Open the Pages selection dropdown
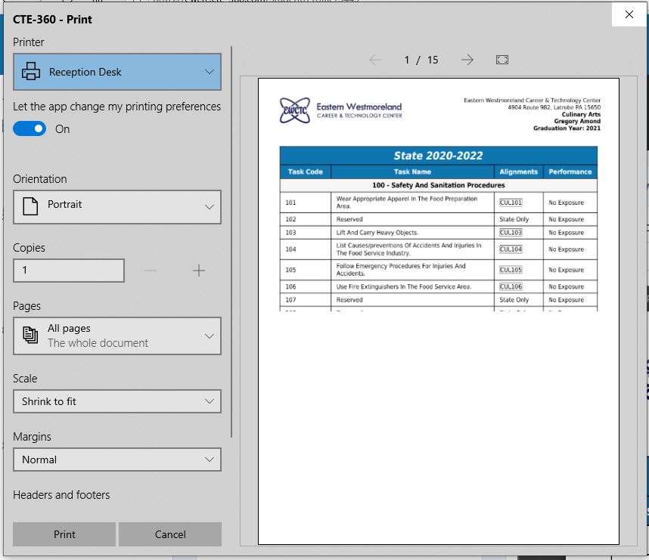649x560 pixels. pyautogui.click(x=210, y=336)
